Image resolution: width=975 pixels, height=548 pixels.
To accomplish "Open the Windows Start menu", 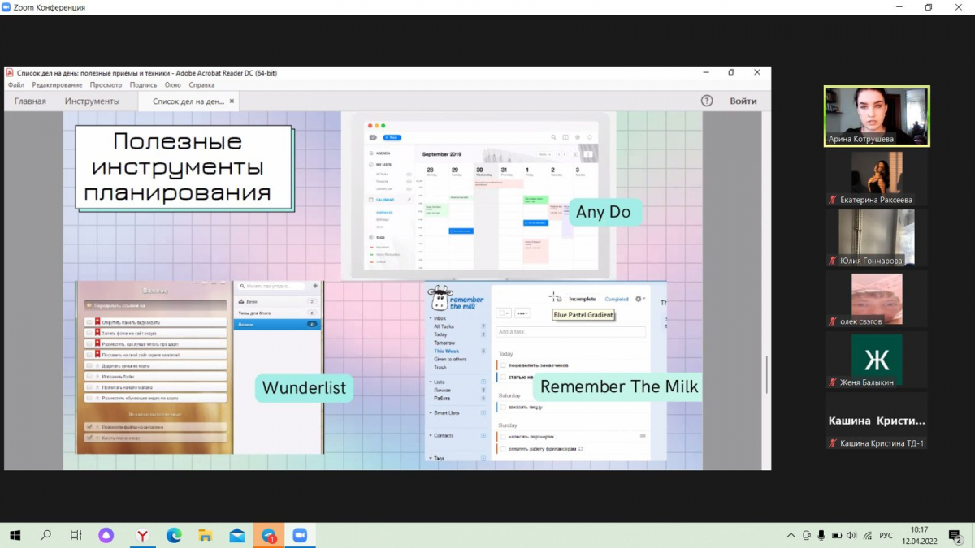I will point(15,536).
